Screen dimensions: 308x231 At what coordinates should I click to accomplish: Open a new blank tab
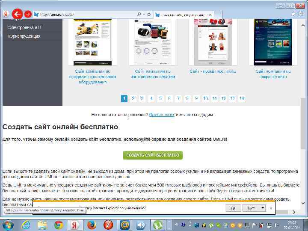(x=218, y=15)
